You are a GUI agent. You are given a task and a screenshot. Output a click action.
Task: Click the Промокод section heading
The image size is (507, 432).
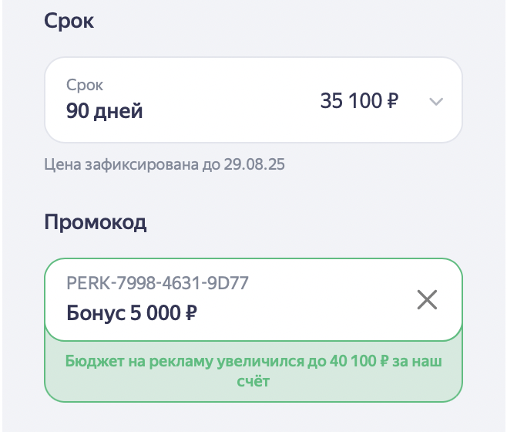click(96, 222)
